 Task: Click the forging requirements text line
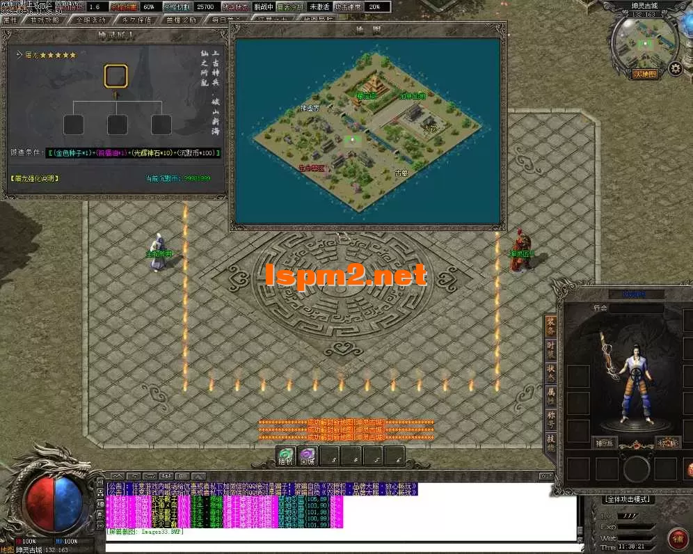(x=134, y=153)
